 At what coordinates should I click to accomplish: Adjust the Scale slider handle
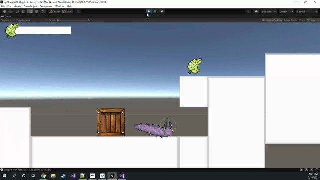[x=58, y=20]
